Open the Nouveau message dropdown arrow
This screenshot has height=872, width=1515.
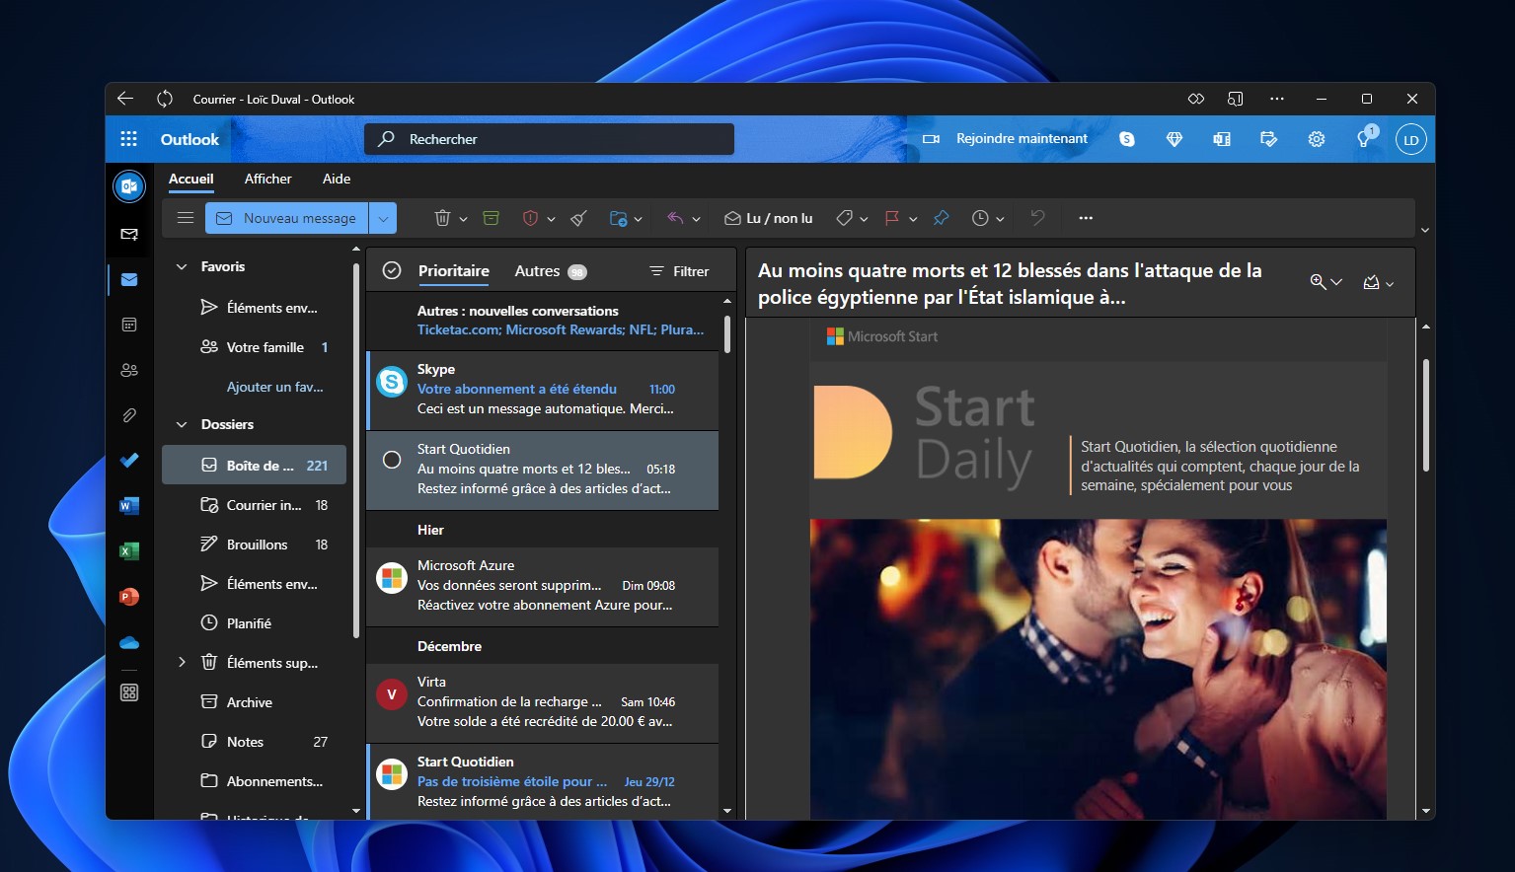383,218
